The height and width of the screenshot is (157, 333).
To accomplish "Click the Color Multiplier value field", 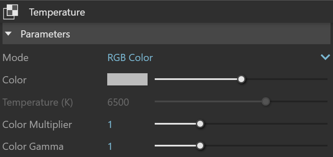I will pos(110,125).
